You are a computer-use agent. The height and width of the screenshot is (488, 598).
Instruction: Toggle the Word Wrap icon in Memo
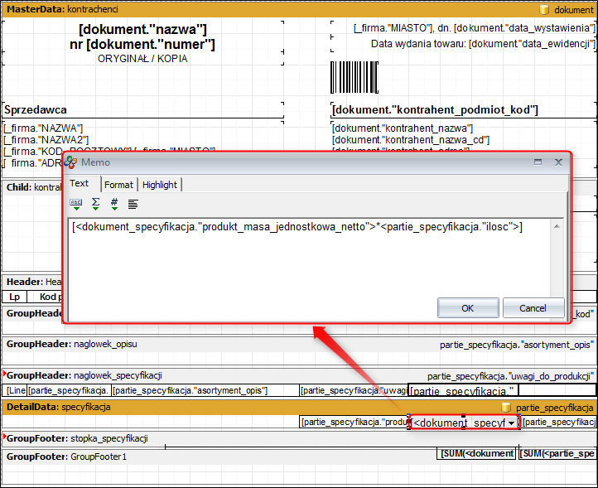pos(133,202)
